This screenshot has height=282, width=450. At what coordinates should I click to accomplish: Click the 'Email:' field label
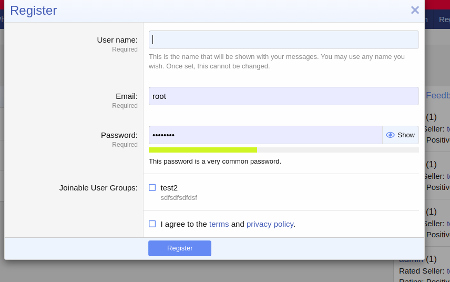(126, 96)
